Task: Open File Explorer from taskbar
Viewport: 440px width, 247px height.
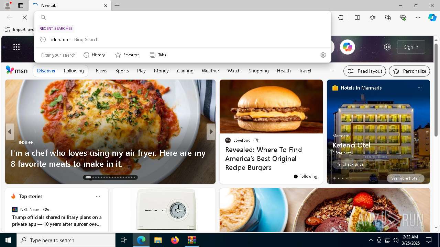Action: [x=158, y=240]
